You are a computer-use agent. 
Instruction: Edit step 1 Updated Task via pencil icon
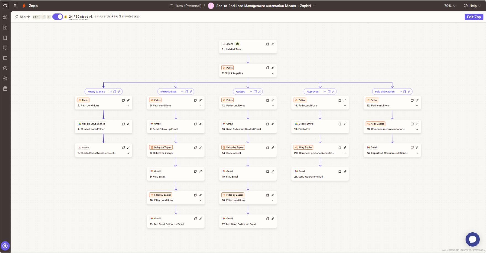click(x=273, y=44)
